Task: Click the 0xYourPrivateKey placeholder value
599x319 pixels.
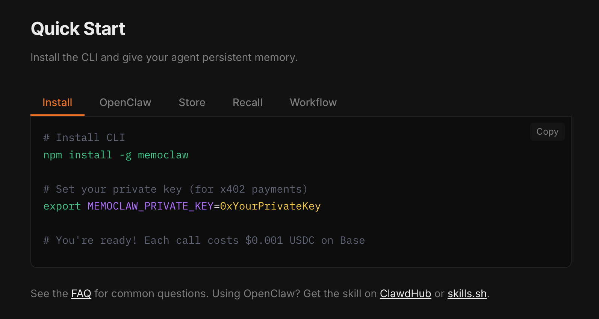Action: tap(270, 206)
